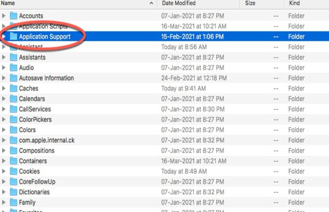Expand the Application Support folder disclosure triangle
The image size is (329, 212).
pyautogui.click(x=4, y=36)
